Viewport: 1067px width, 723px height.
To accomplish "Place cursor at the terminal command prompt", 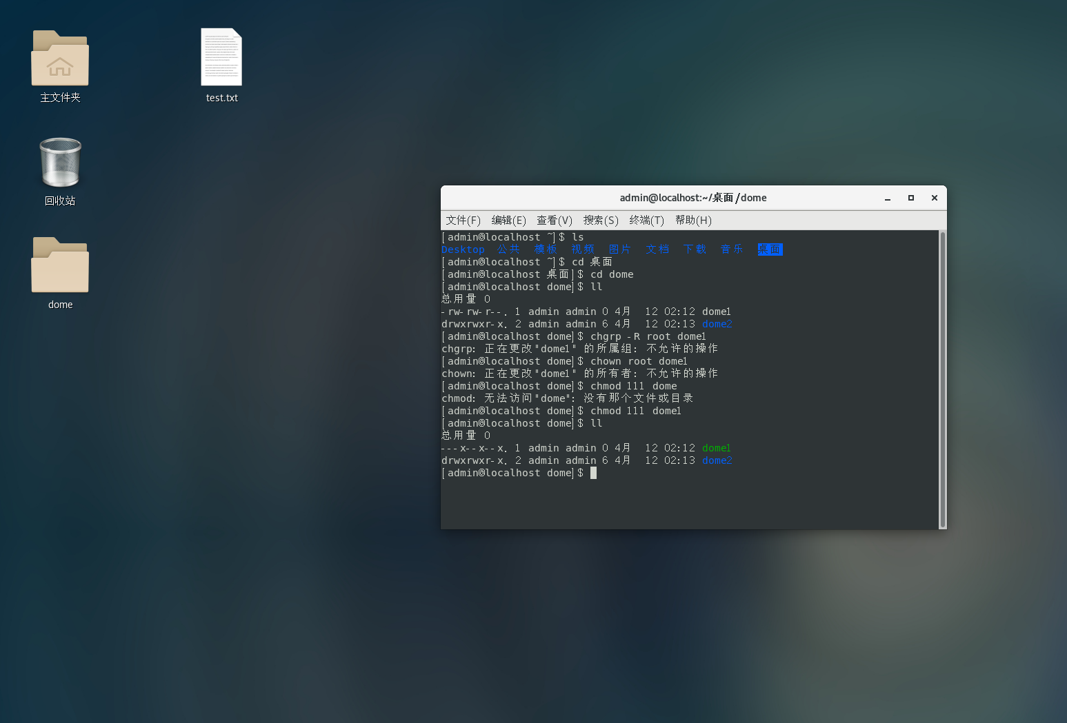I will (x=594, y=473).
